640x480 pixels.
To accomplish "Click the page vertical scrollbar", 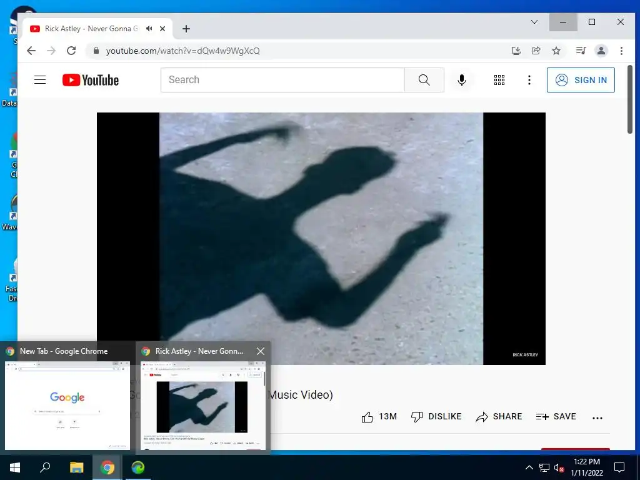I will click(630, 99).
